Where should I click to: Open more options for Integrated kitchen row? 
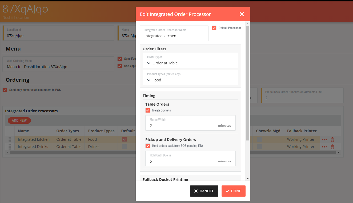(x=324, y=139)
